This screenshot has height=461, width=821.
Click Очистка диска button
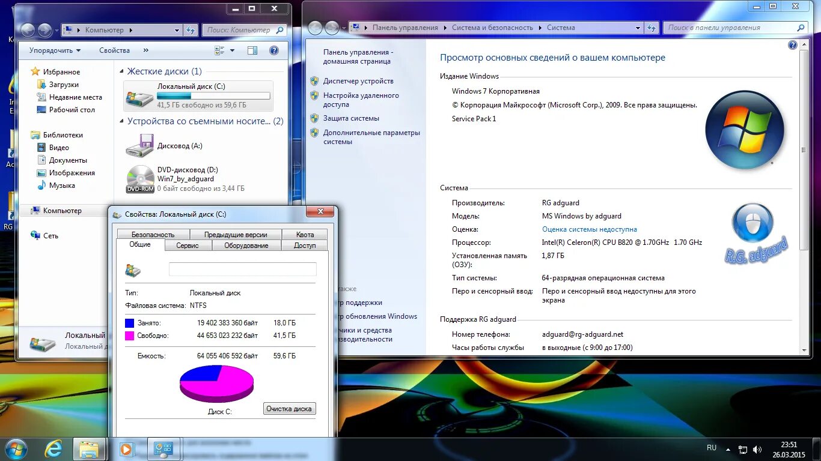289,409
